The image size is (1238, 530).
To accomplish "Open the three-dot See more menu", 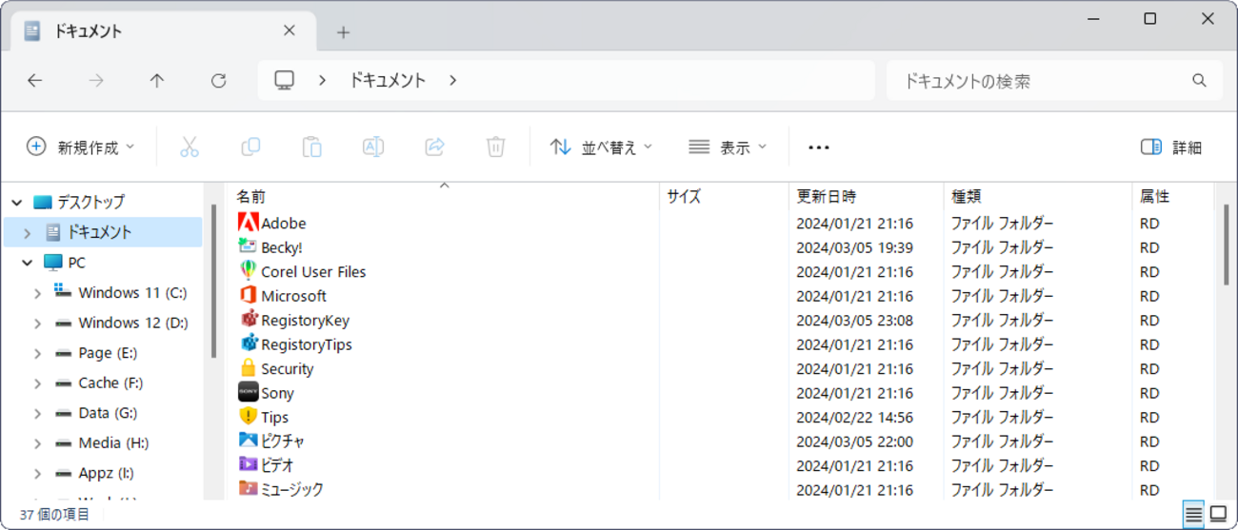I will tap(819, 147).
